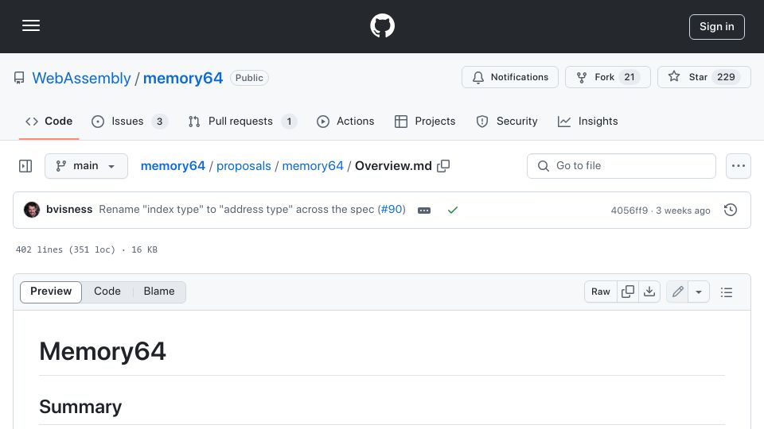The height and width of the screenshot is (429, 764).
Task: Switch to the Code tab
Action: [x=49, y=121]
